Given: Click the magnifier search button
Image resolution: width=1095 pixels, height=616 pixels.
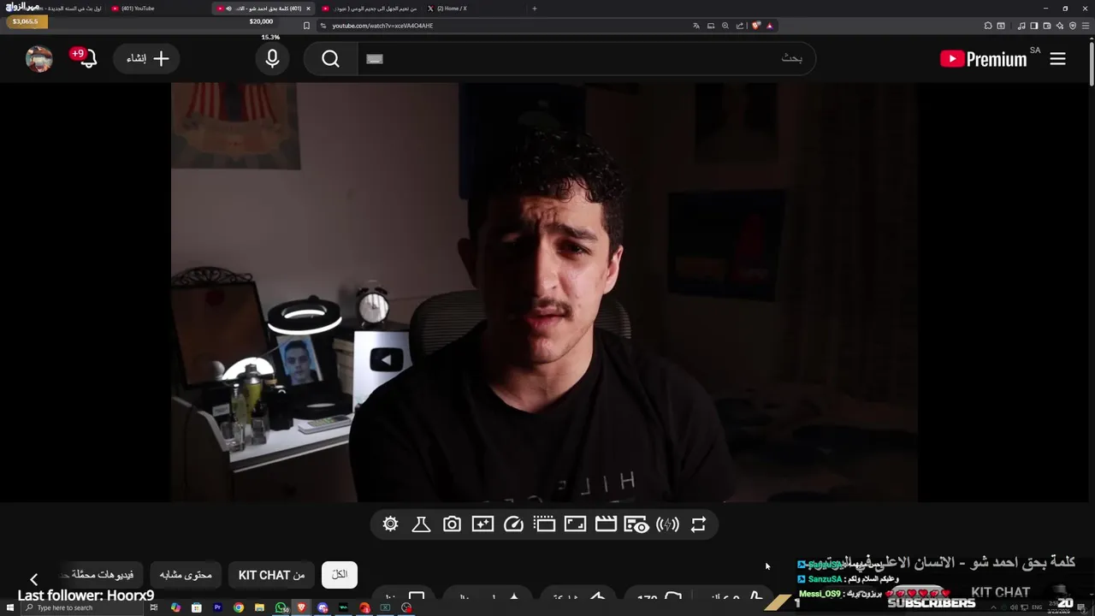Looking at the screenshot, I should tap(331, 58).
